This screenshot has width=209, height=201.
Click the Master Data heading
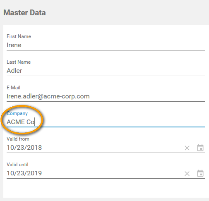[24, 13]
